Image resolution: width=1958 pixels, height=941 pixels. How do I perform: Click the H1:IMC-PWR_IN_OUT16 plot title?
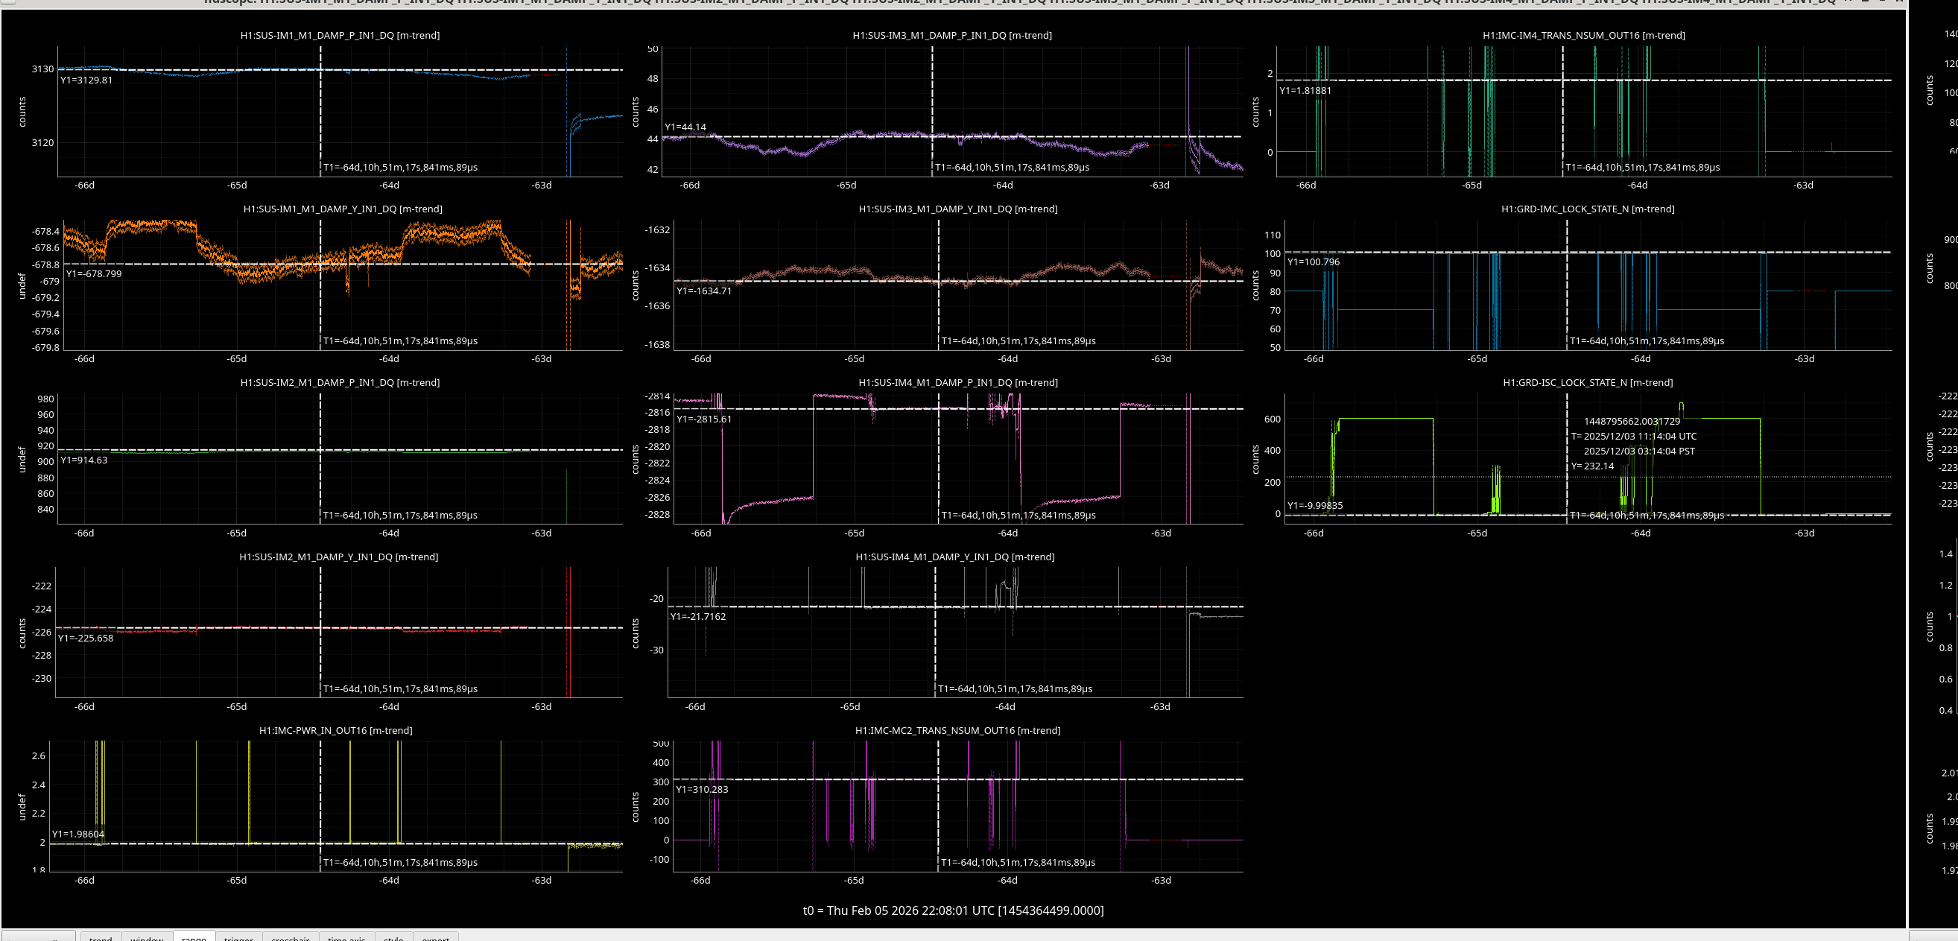click(x=335, y=729)
